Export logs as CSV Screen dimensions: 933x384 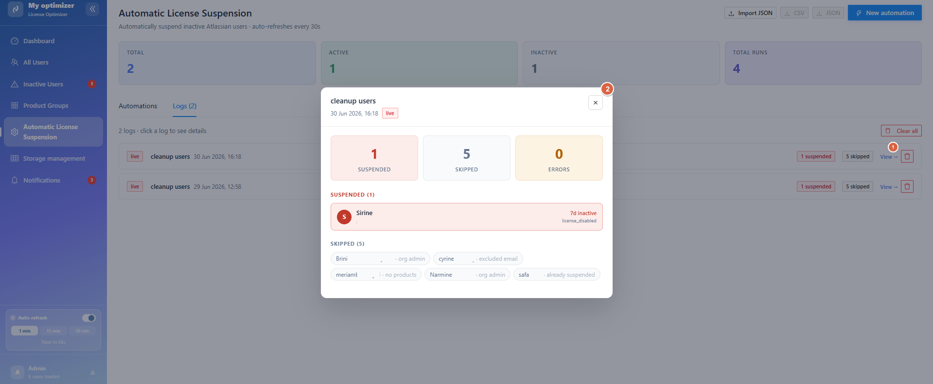(794, 13)
